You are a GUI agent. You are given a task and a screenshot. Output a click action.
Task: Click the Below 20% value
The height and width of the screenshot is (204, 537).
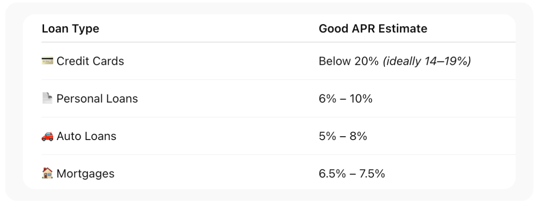348,61
